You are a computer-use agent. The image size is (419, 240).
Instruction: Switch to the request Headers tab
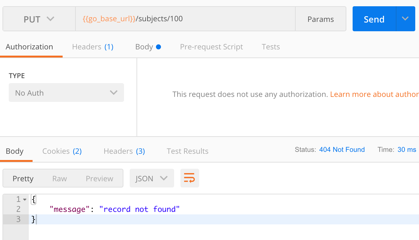(x=93, y=47)
